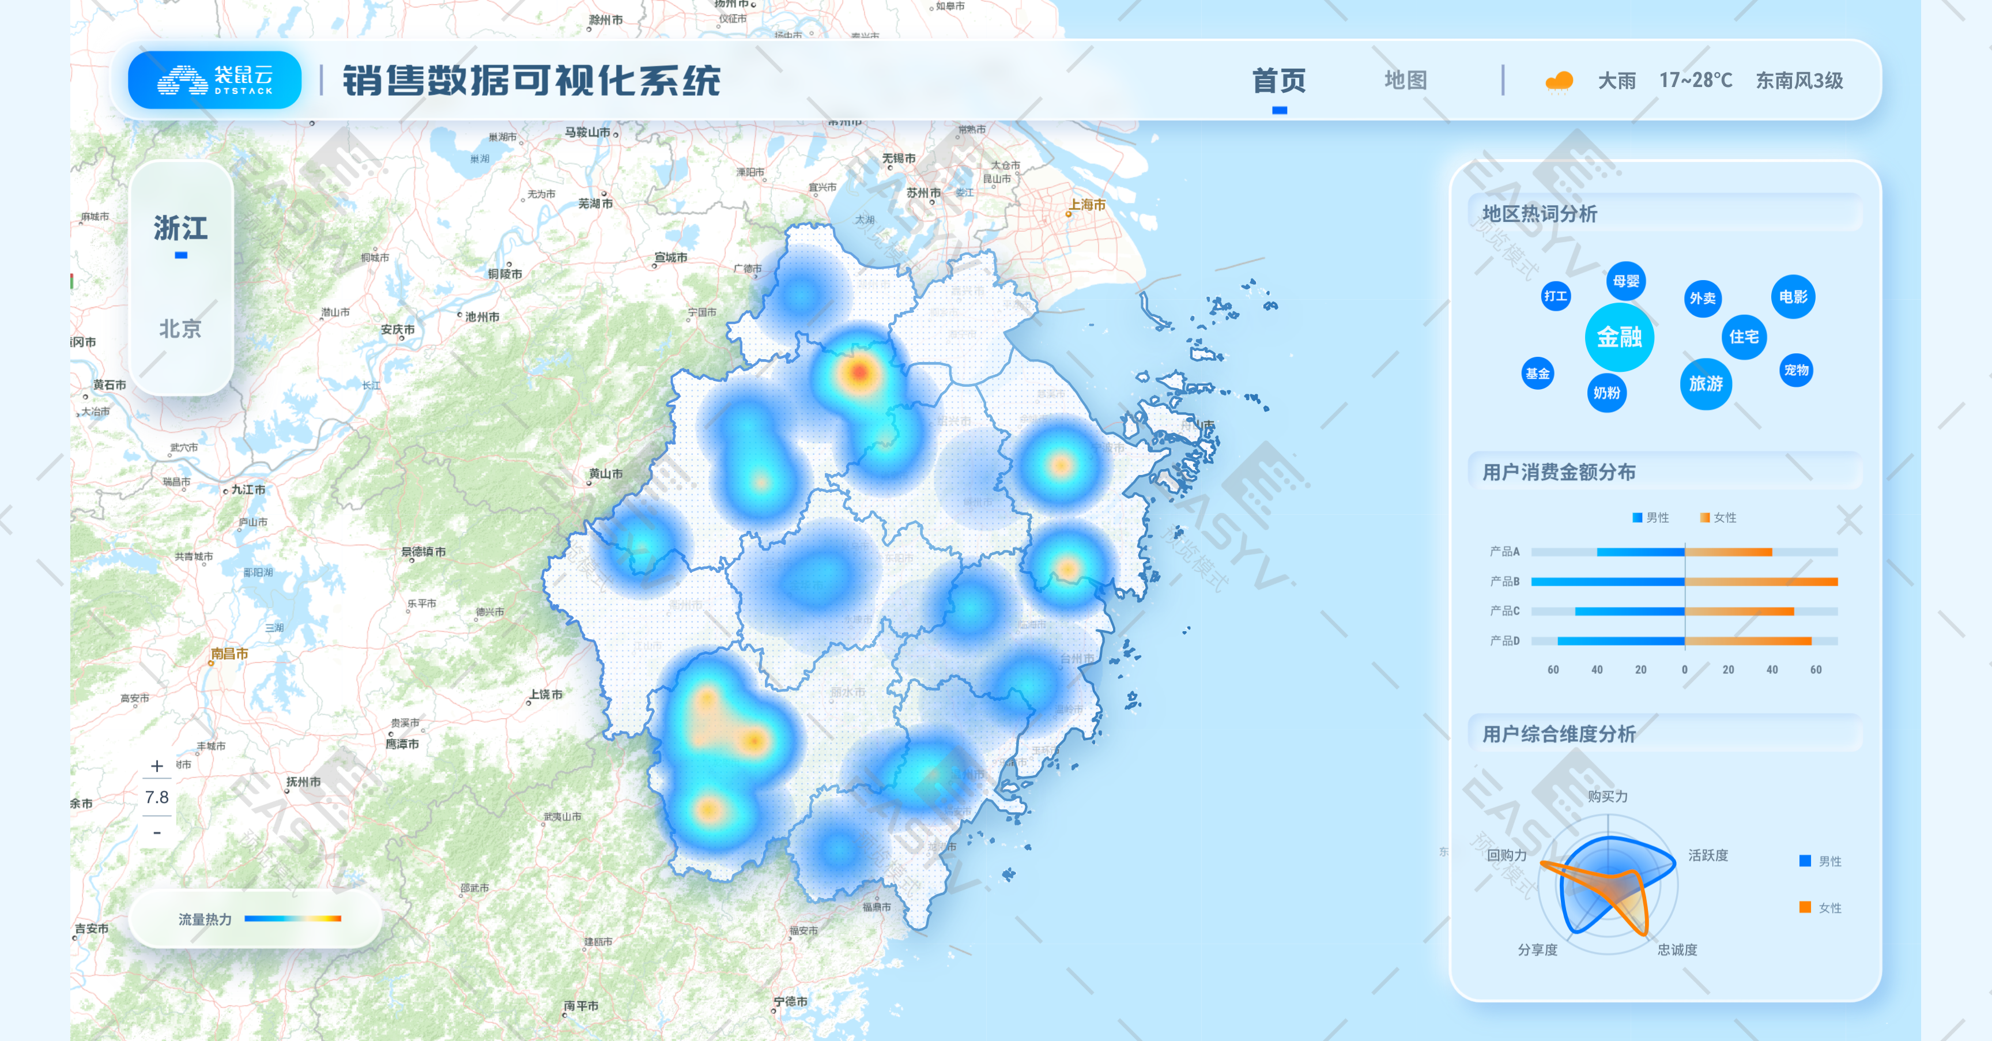Click the 基金 bubble
This screenshot has height=1041, width=1992.
(x=1537, y=374)
